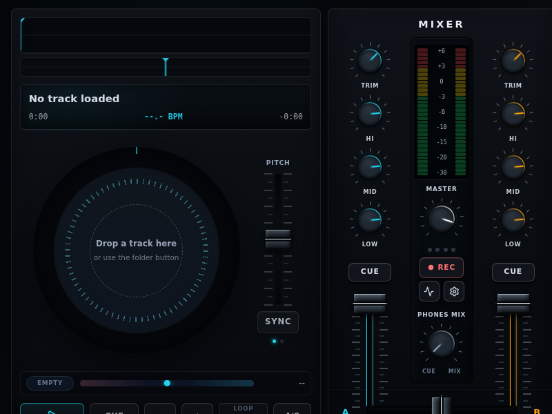Open the waveform analyzer icon below REC
The height and width of the screenshot is (414, 552).
tap(428, 291)
